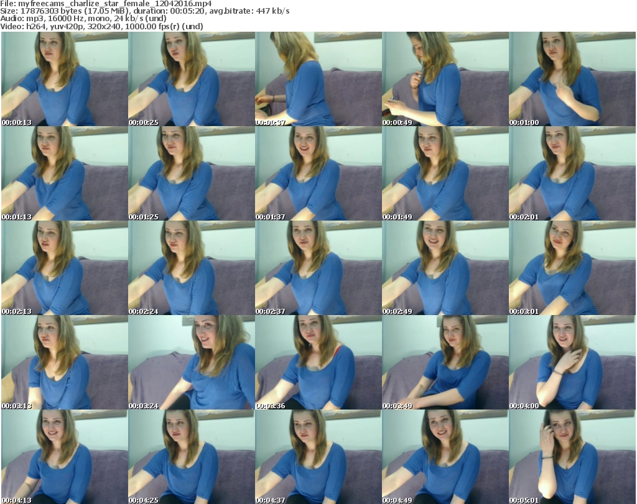Select the frame stamped 00:02:01
This screenshot has height=504, width=637.
tap(572, 173)
